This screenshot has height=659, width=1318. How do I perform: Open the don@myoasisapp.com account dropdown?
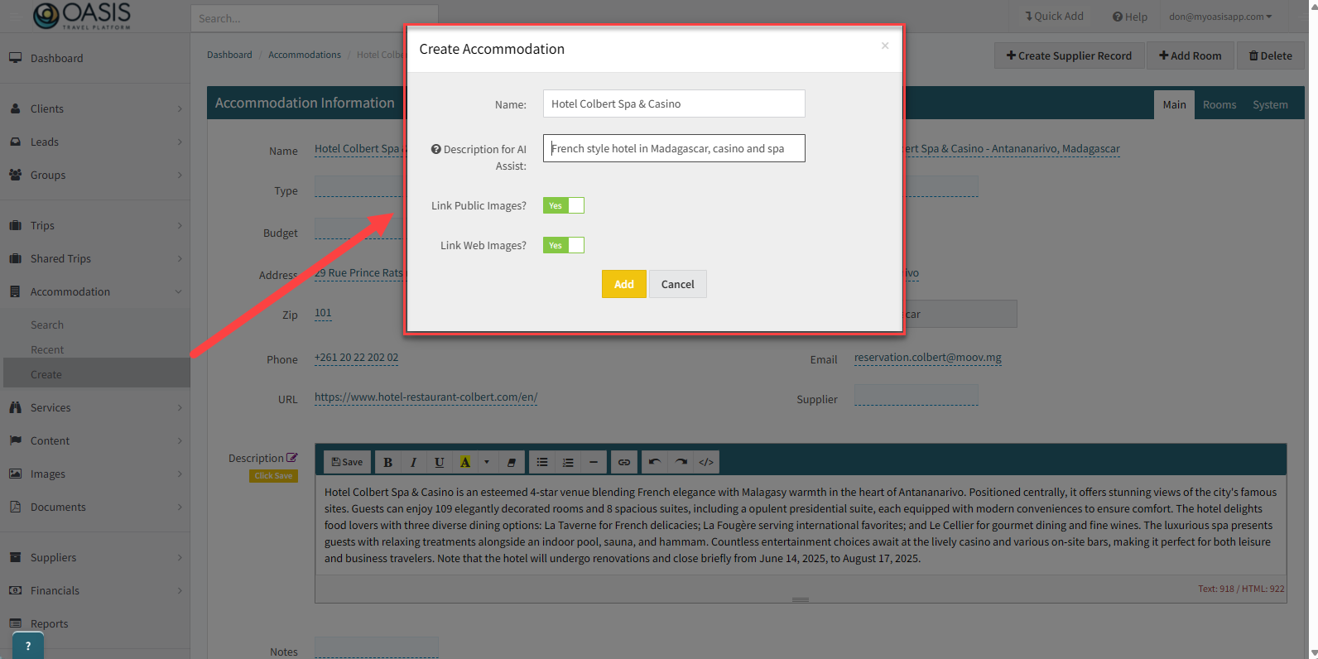coord(1220,17)
